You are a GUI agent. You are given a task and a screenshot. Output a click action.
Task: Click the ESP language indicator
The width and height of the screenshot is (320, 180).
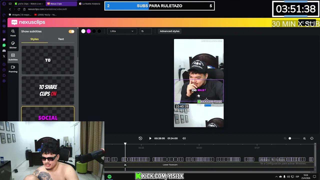[297, 177]
